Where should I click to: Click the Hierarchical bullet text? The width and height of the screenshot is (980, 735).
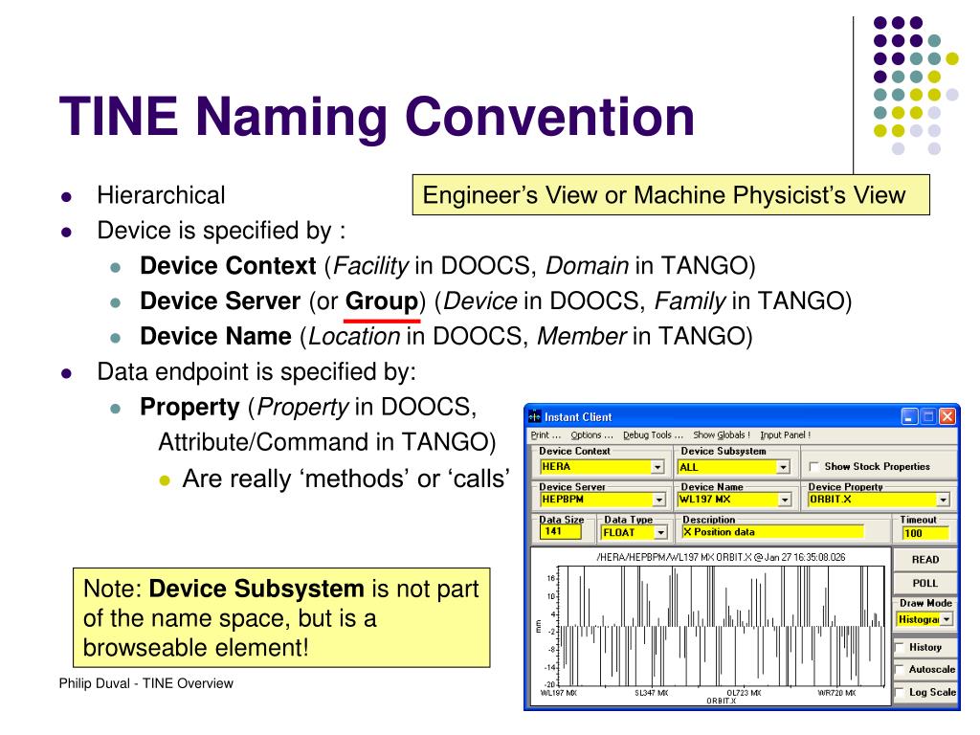pyautogui.click(x=161, y=195)
